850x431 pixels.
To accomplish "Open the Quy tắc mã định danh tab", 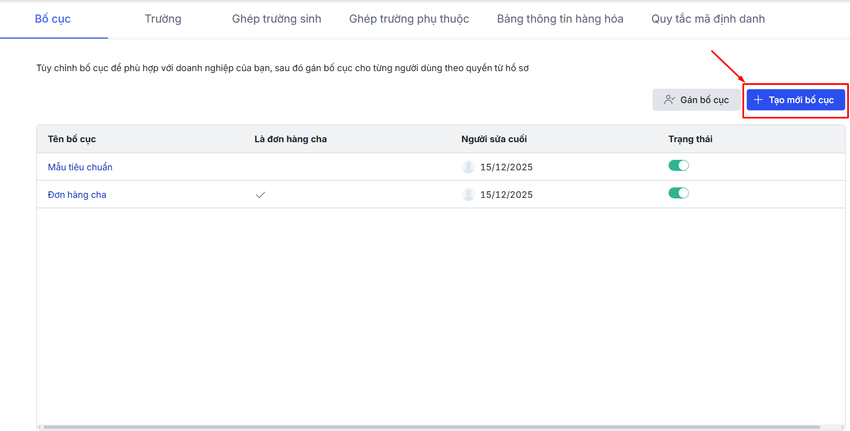I will pos(708,19).
